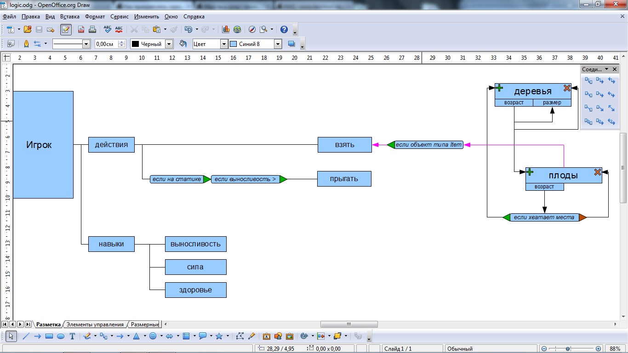Expand the area fill type dropdown Цвет
The width and height of the screenshot is (628, 353).
click(x=224, y=44)
